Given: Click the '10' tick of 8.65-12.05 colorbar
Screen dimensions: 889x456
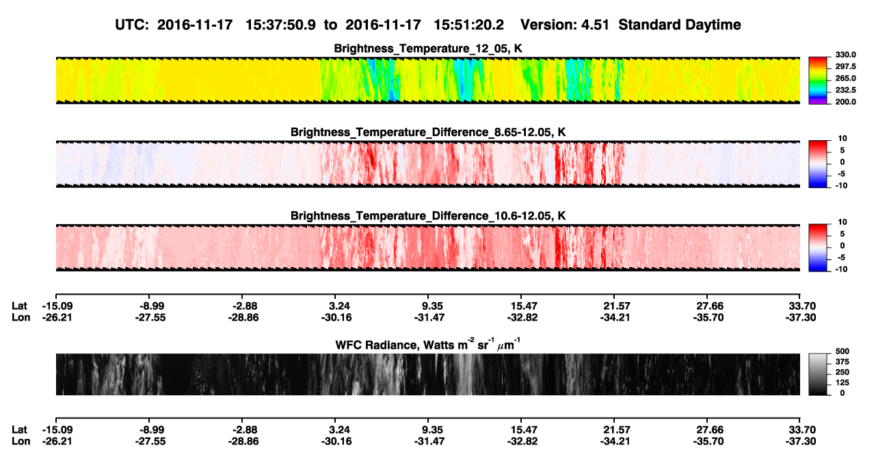Looking at the screenshot, I should click(842, 138).
